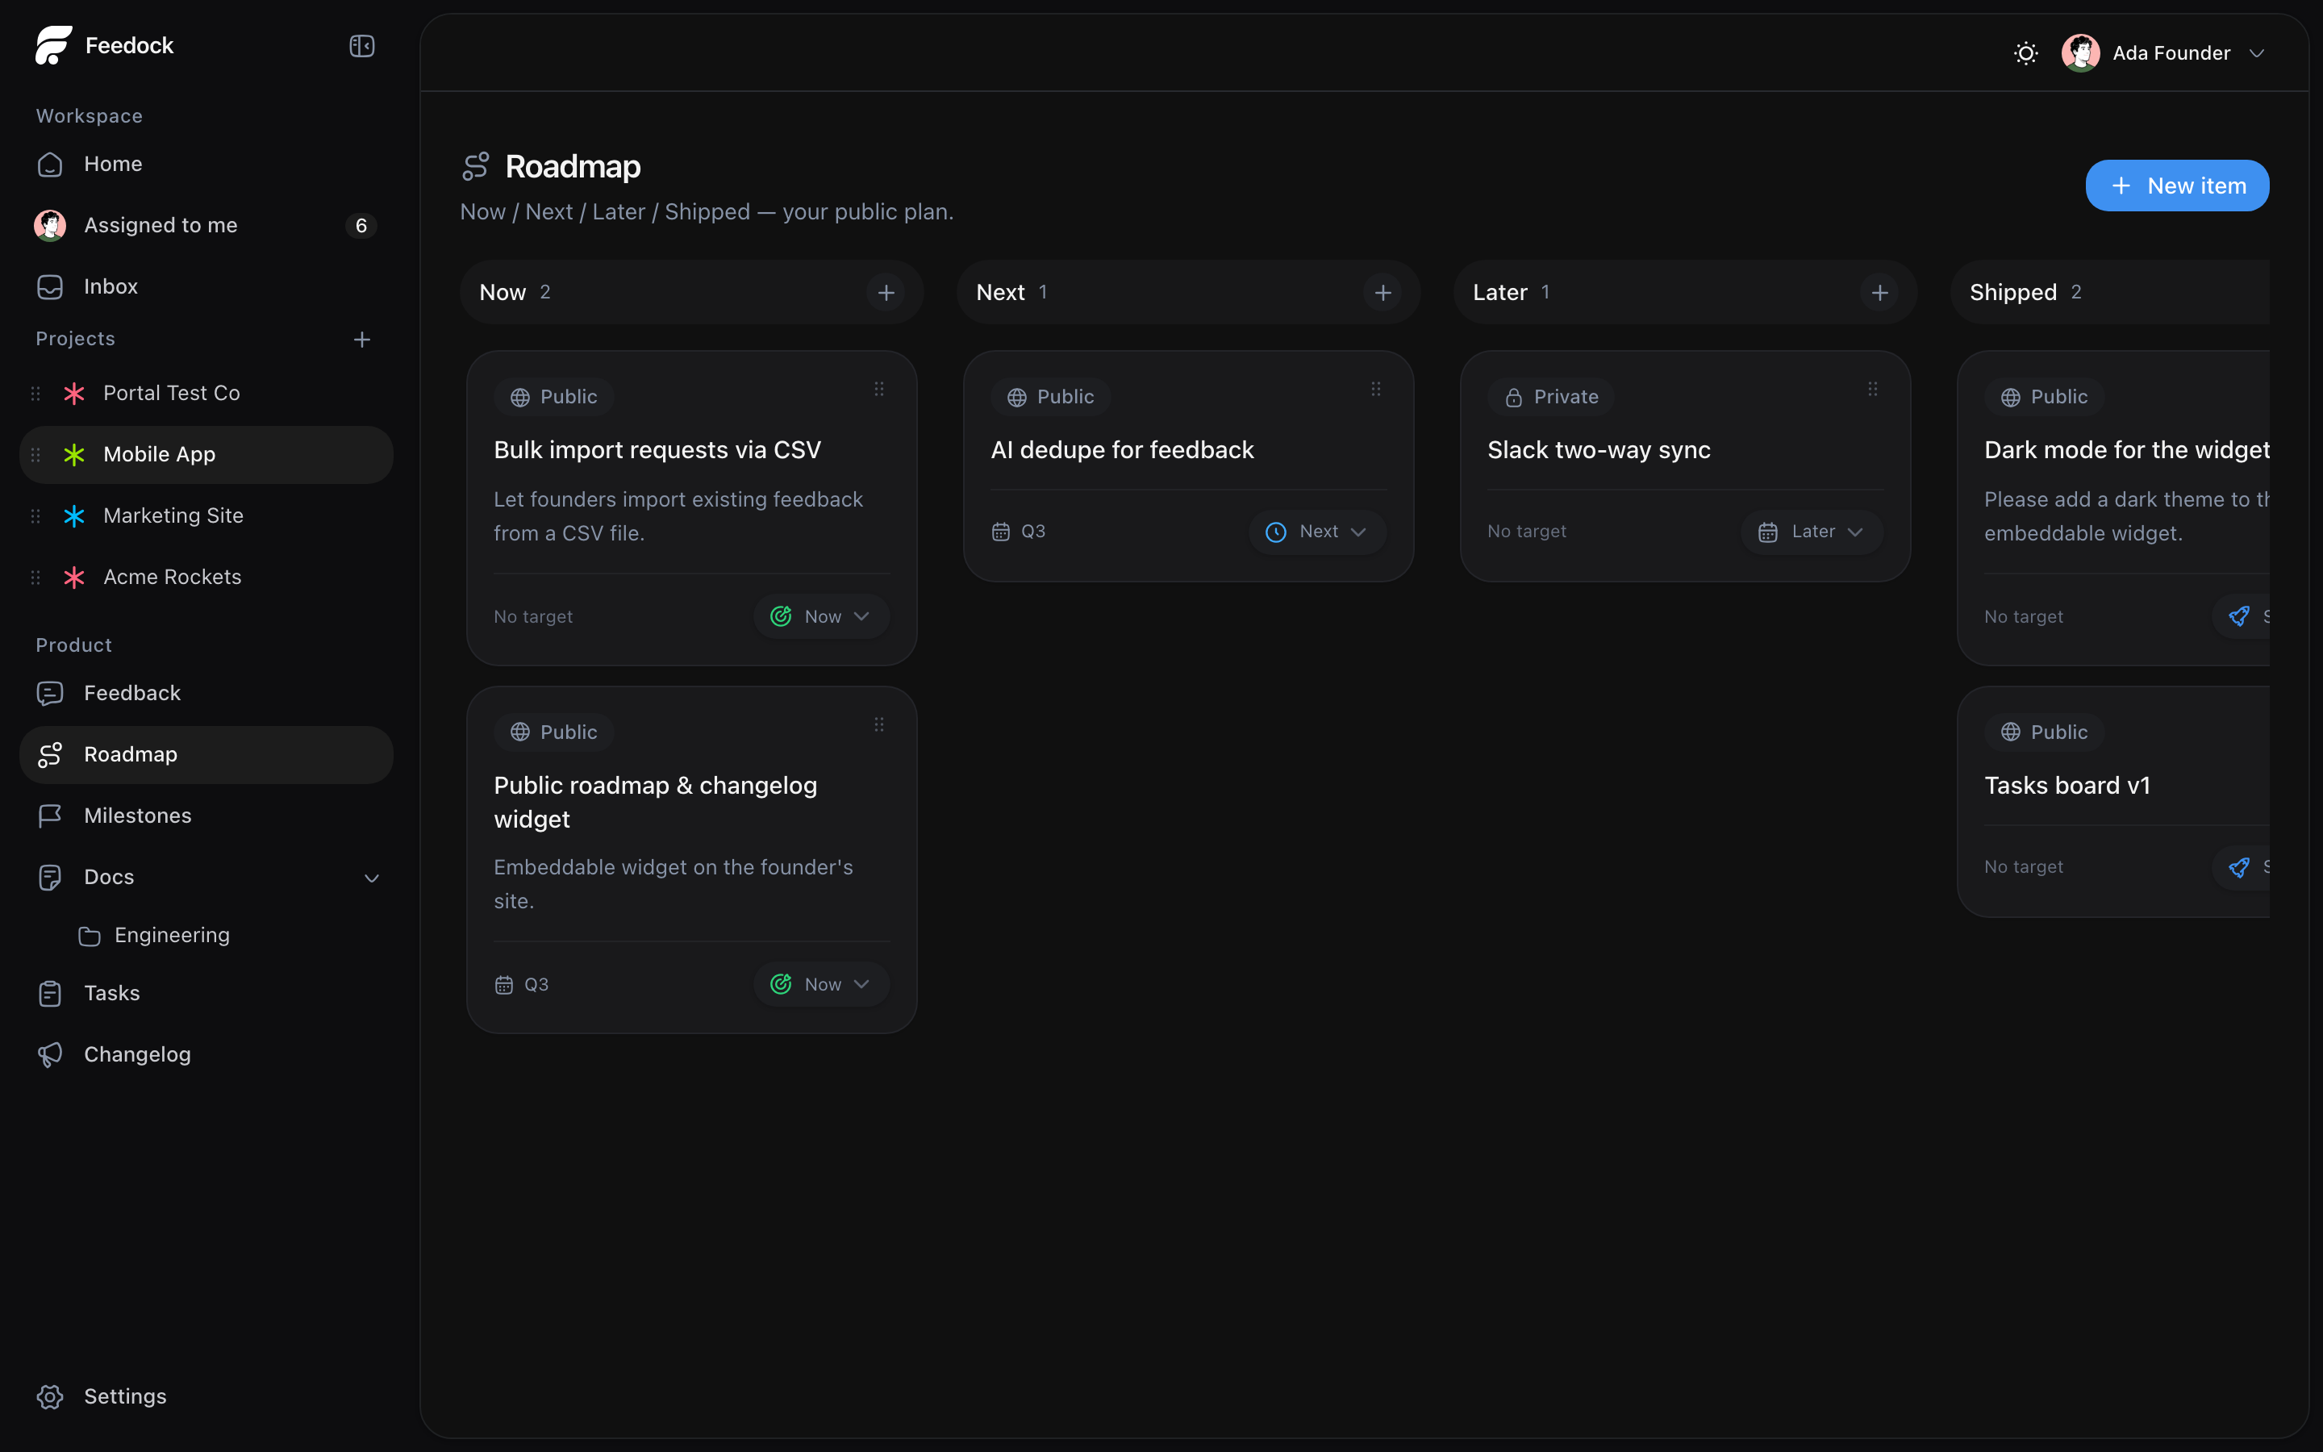
Task: Click drag handle on Public roadmap widget card
Action: coord(879,724)
